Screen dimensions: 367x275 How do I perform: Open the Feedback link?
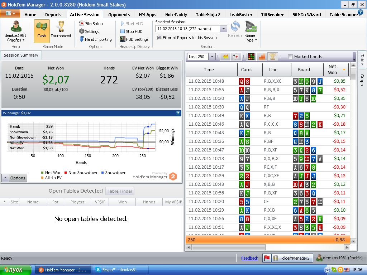coord(249,258)
